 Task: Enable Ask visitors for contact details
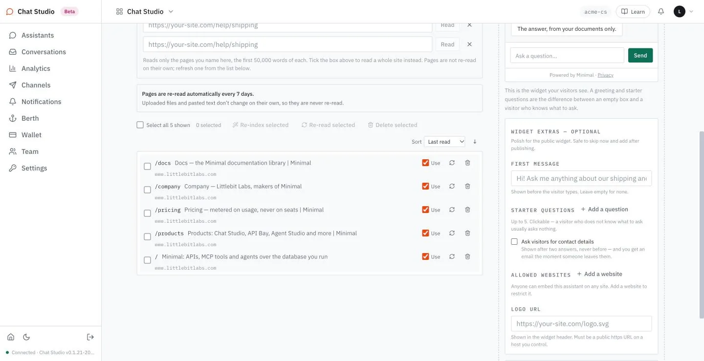click(514, 241)
